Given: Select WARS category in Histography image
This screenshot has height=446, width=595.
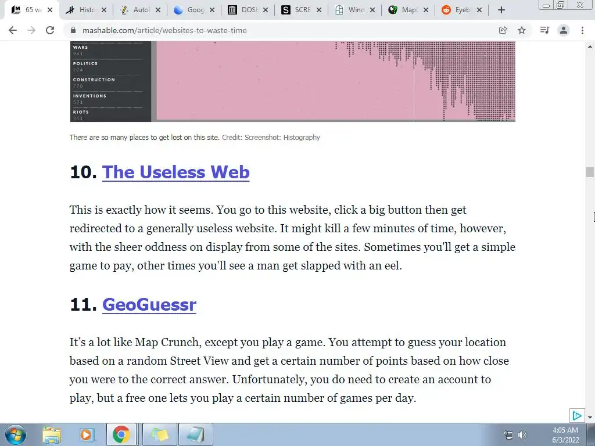Looking at the screenshot, I should click(80, 48).
